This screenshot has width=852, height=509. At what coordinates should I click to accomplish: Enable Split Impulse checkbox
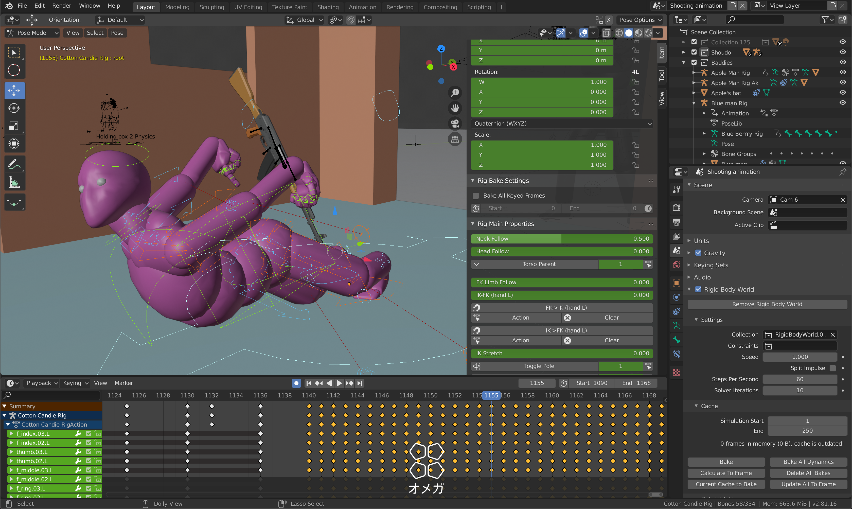coord(832,368)
